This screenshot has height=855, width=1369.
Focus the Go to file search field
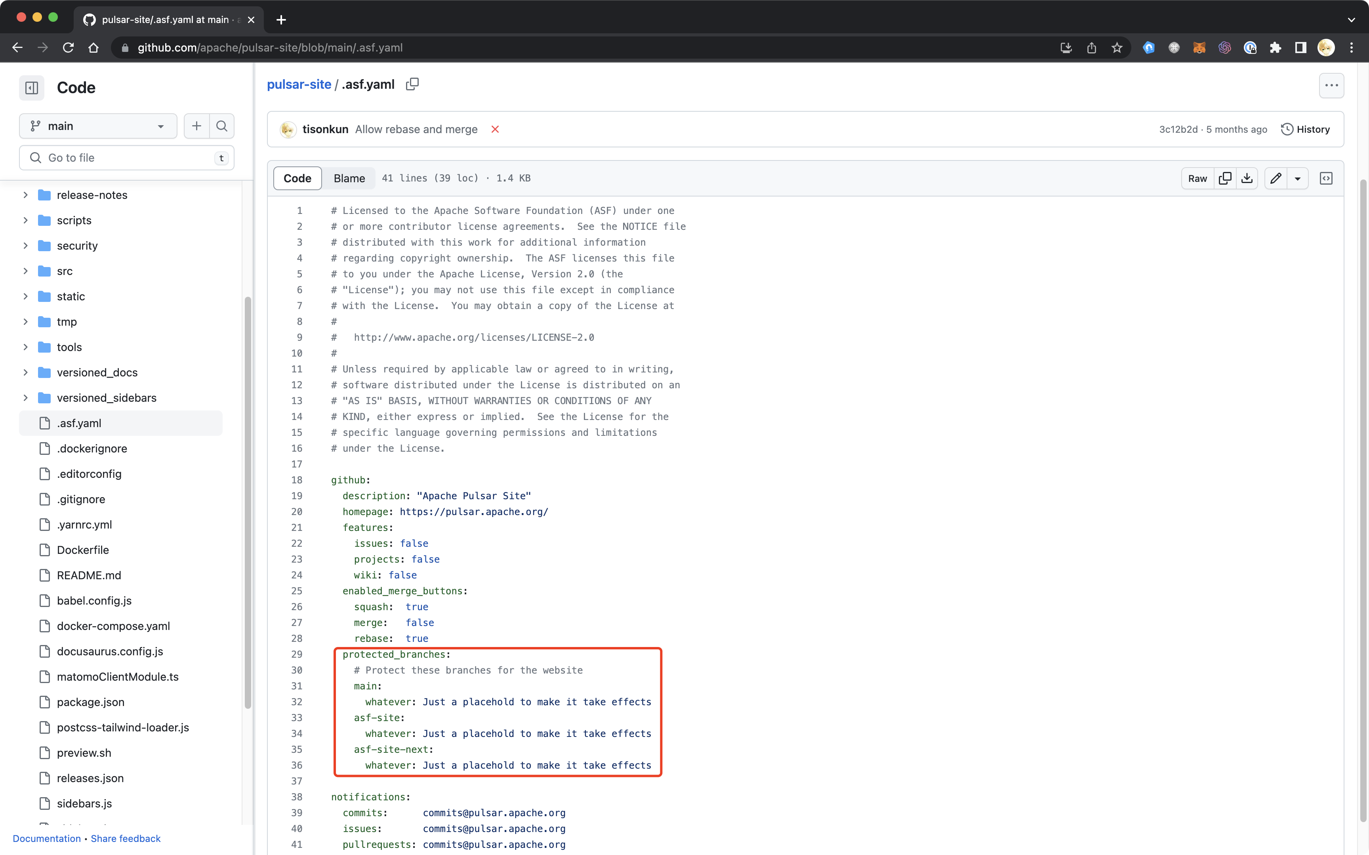coord(127,158)
